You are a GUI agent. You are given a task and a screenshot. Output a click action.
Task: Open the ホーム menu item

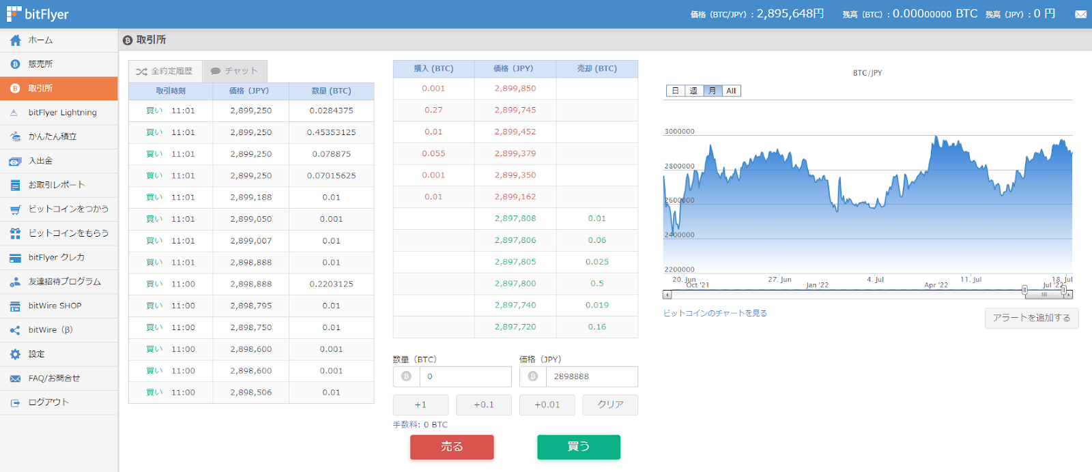[59, 40]
